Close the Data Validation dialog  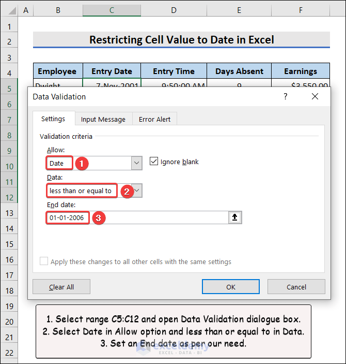(315, 96)
